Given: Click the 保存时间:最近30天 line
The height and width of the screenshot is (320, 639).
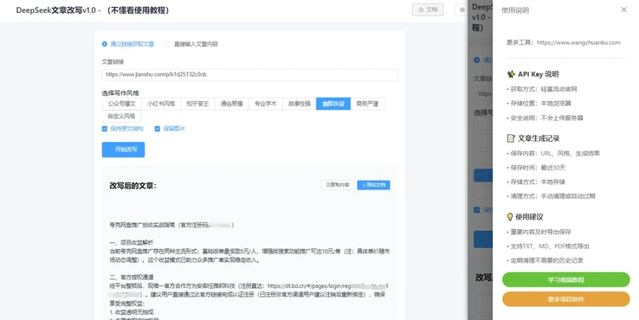Looking at the screenshot, I should point(536,168).
